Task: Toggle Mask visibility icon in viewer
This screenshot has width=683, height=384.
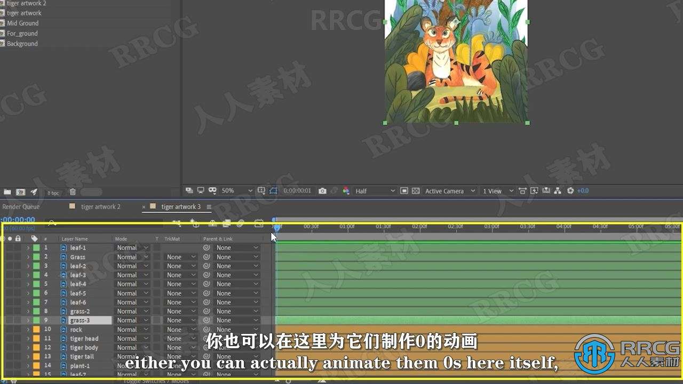Action: point(274,190)
